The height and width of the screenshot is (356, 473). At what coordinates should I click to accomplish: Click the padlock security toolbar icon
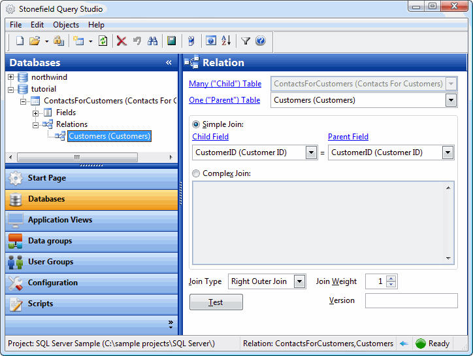coord(58,41)
